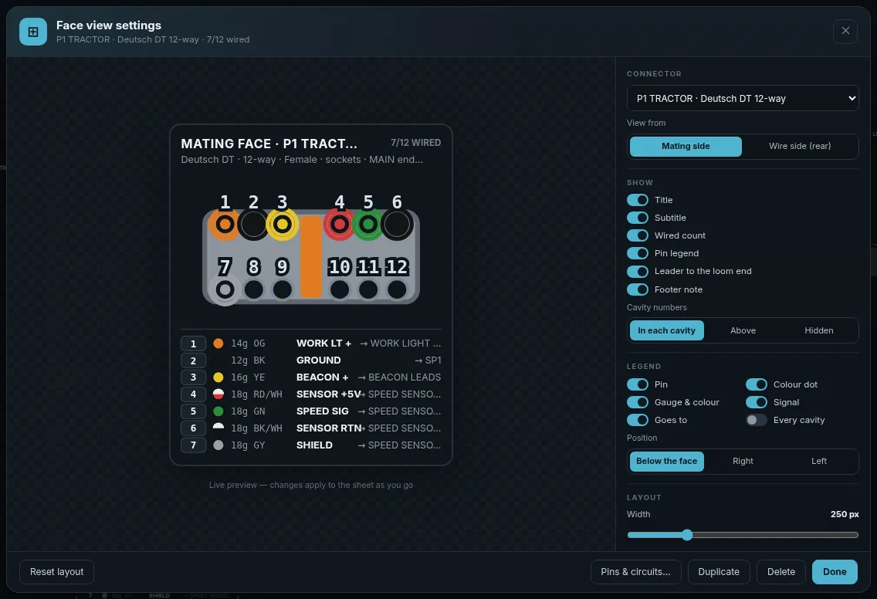Position legend to the Right
This screenshot has height=599, width=877.
(x=743, y=462)
